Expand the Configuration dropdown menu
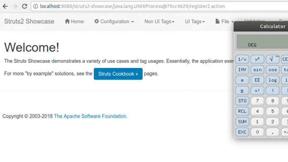288x162 pixels. coord(114,22)
